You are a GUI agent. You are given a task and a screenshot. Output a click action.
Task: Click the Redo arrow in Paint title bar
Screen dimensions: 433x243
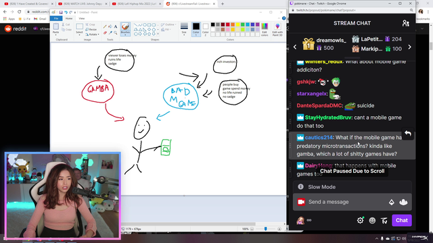pyautogui.click(x=70, y=12)
